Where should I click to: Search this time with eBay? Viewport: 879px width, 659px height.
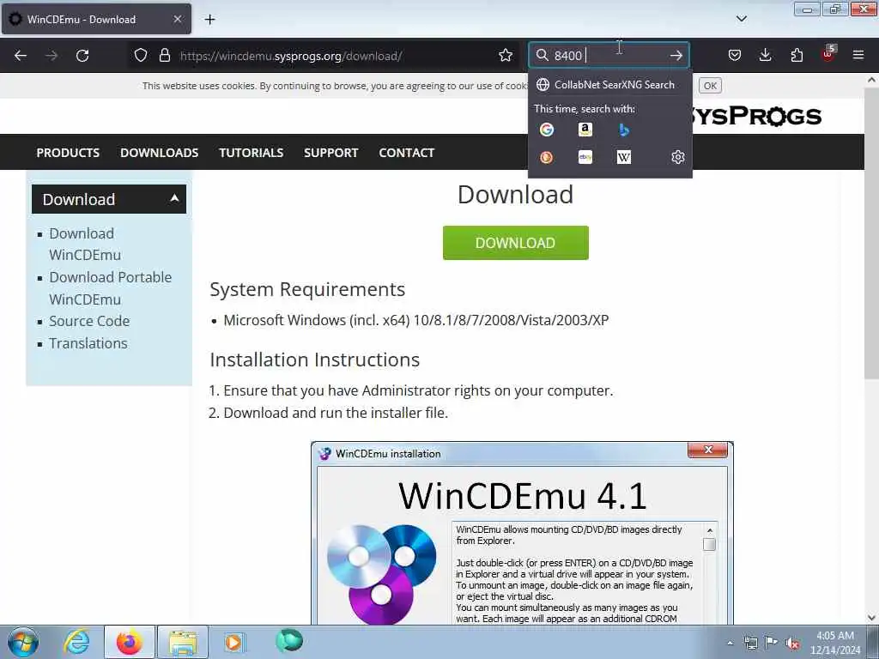tap(585, 158)
